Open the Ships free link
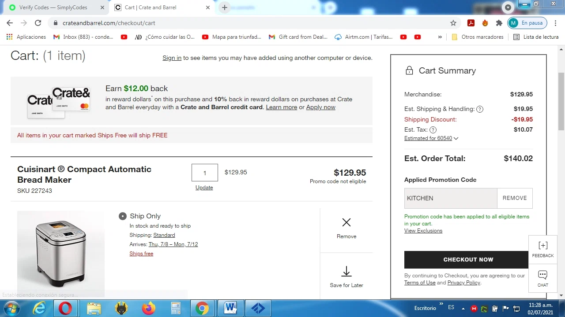 pyautogui.click(x=141, y=254)
